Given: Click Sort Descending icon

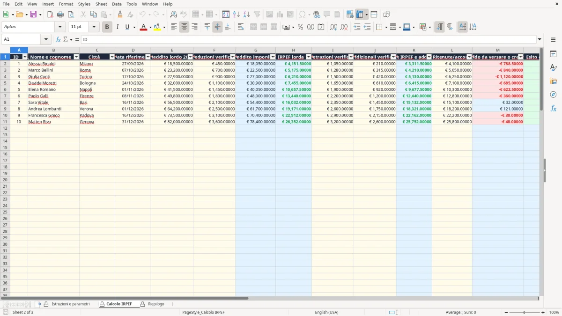Looking at the screenshot, I should (247, 15).
